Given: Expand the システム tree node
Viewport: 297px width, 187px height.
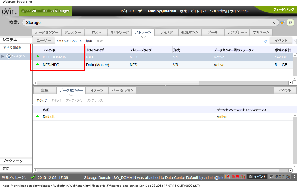Looking at the screenshot, I should pos(3,56).
